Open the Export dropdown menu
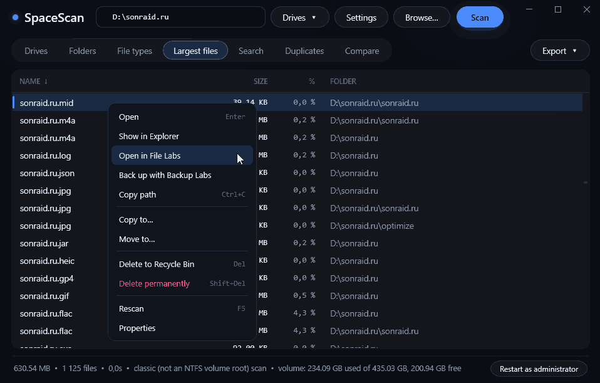Screen dimensions: 600x383 [559, 51]
